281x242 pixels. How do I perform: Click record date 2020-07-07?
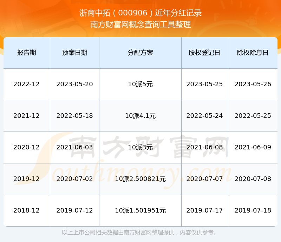[204, 179]
